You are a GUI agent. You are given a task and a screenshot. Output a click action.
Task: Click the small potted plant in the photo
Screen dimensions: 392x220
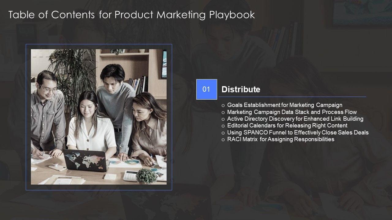point(146,176)
